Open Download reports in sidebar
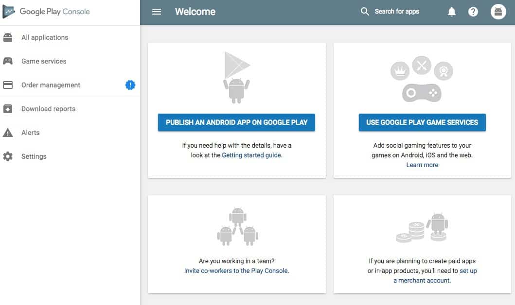Screen dimensions: 515x305 click(70, 109)
